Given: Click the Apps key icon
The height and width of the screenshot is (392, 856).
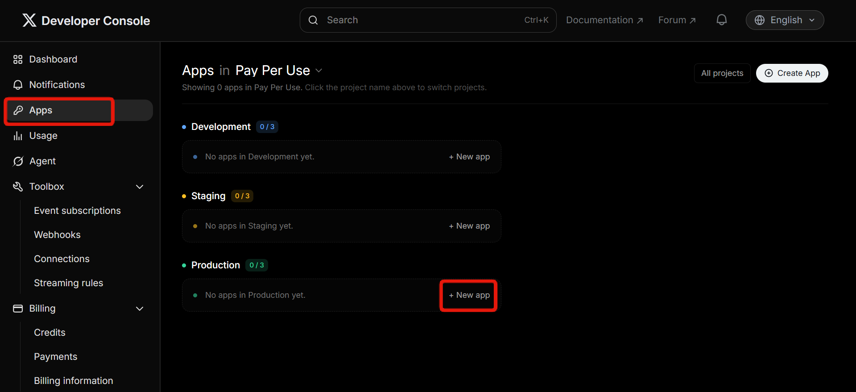Looking at the screenshot, I should (x=18, y=110).
